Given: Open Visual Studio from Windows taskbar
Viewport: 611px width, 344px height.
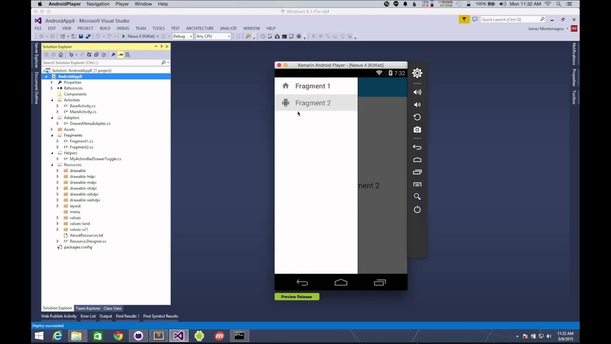Looking at the screenshot, I should [179, 336].
